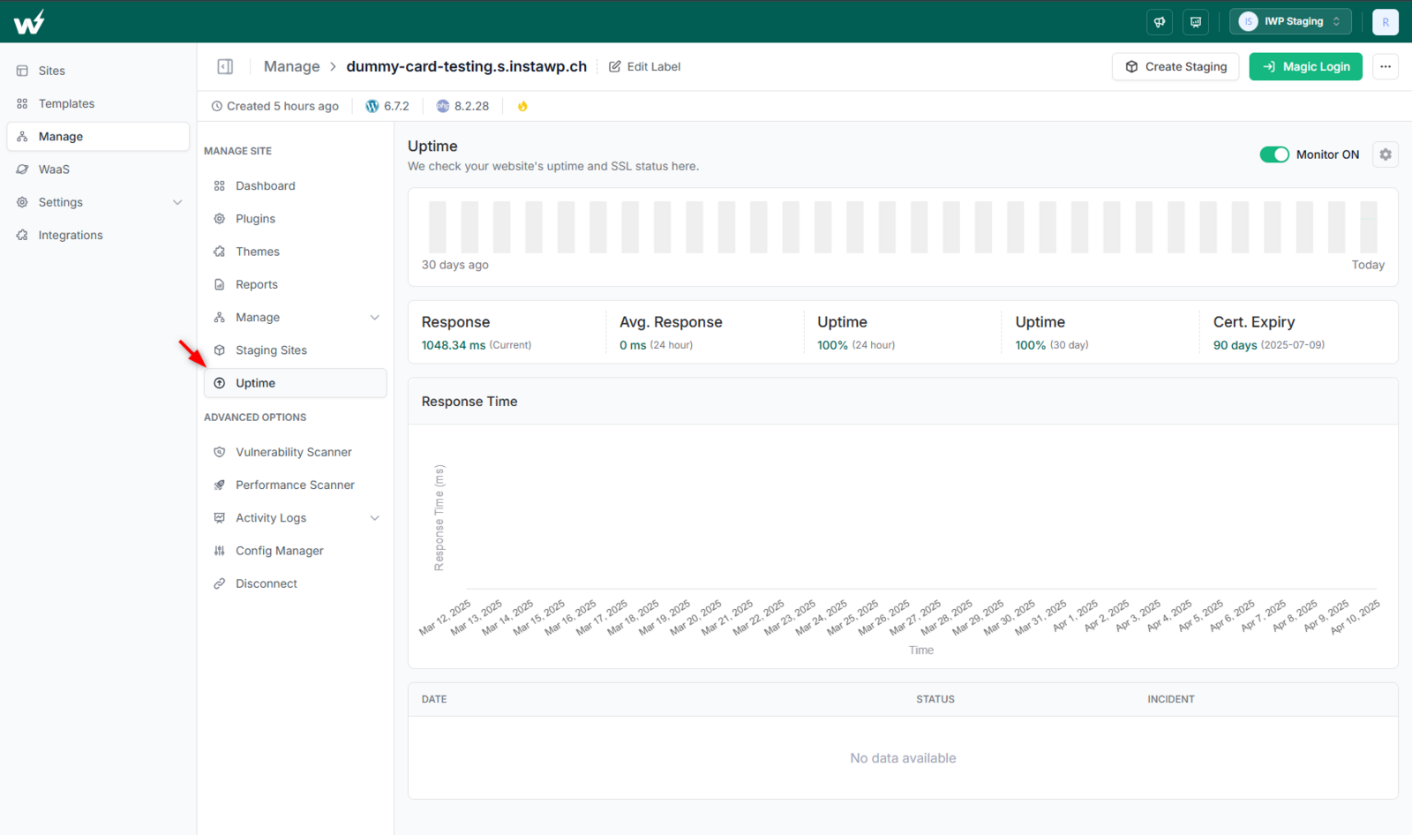Click the DATE column header
Image resolution: width=1412 pixels, height=835 pixels.
434,699
